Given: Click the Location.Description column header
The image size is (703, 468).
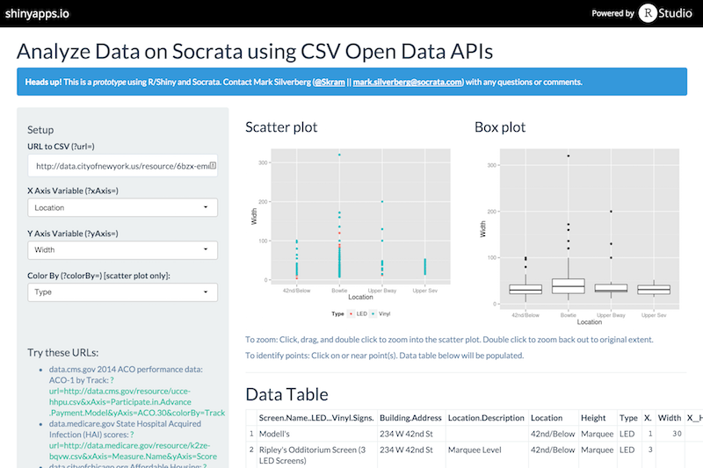Looking at the screenshot, I should [485, 419].
